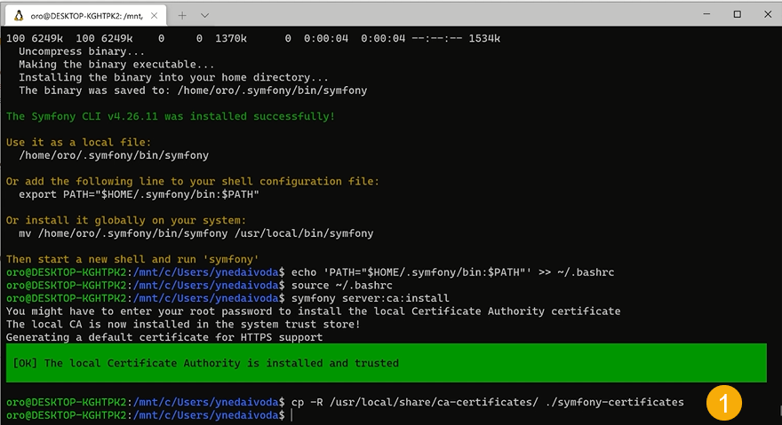Screen dimensions: 782x425
Task: Maximize the terminal window
Action: (x=737, y=14)
